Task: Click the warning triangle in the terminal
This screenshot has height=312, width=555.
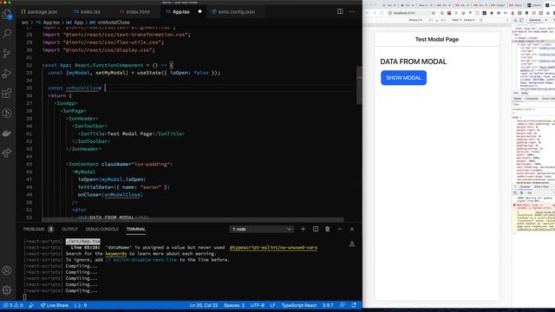Action: (x=352, y=244)
